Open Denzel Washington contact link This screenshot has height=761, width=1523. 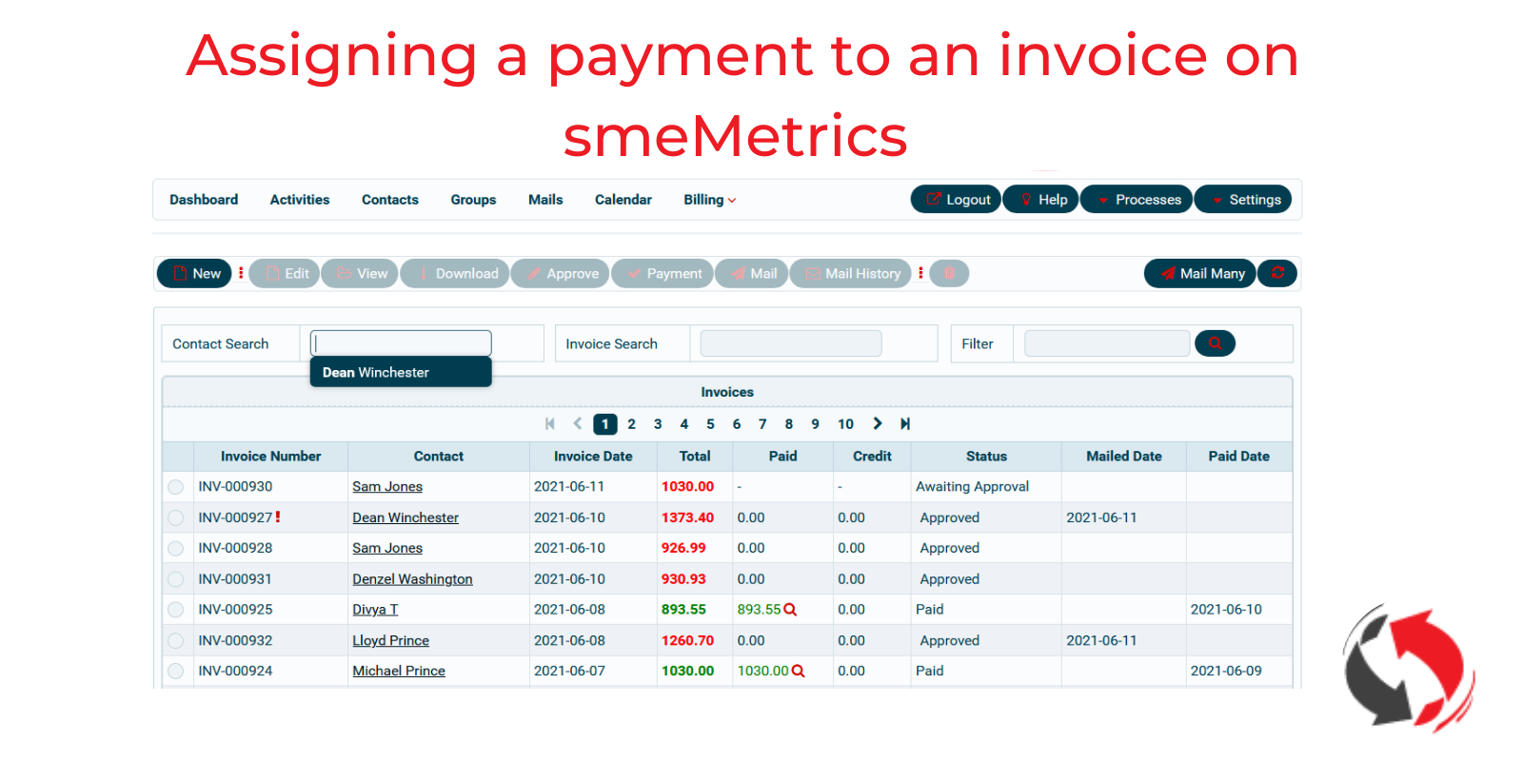tap(412, 579)
